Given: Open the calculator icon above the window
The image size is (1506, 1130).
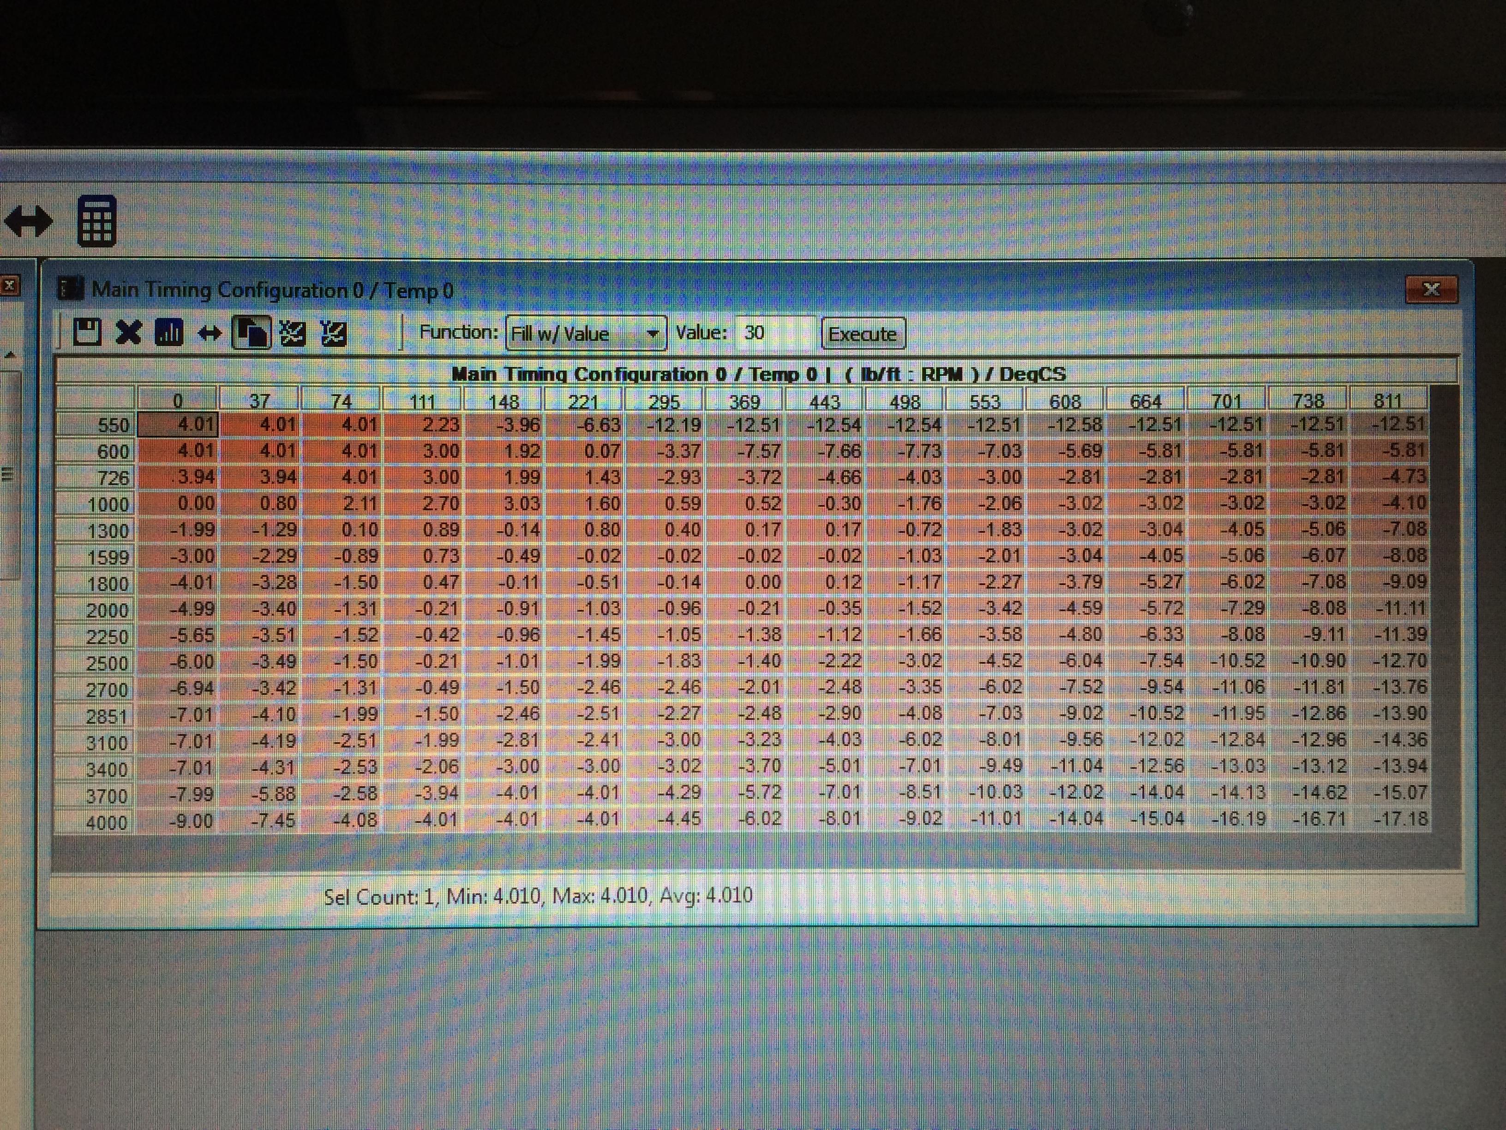Looking at the screenshot, I should [96, 221].
